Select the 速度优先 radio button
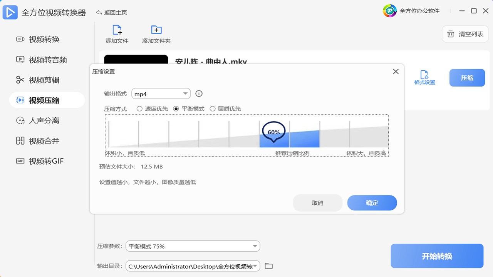The height and width of the screenshot is (277, 493). click(x=139, y=108)
